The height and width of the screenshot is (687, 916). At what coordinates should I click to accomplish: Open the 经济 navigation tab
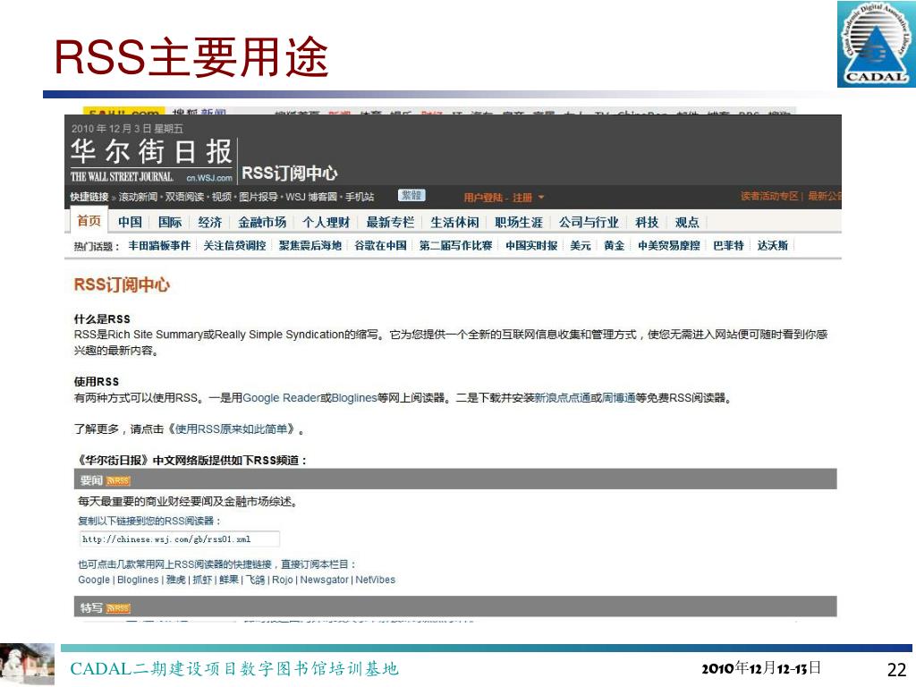pos(209,222)
